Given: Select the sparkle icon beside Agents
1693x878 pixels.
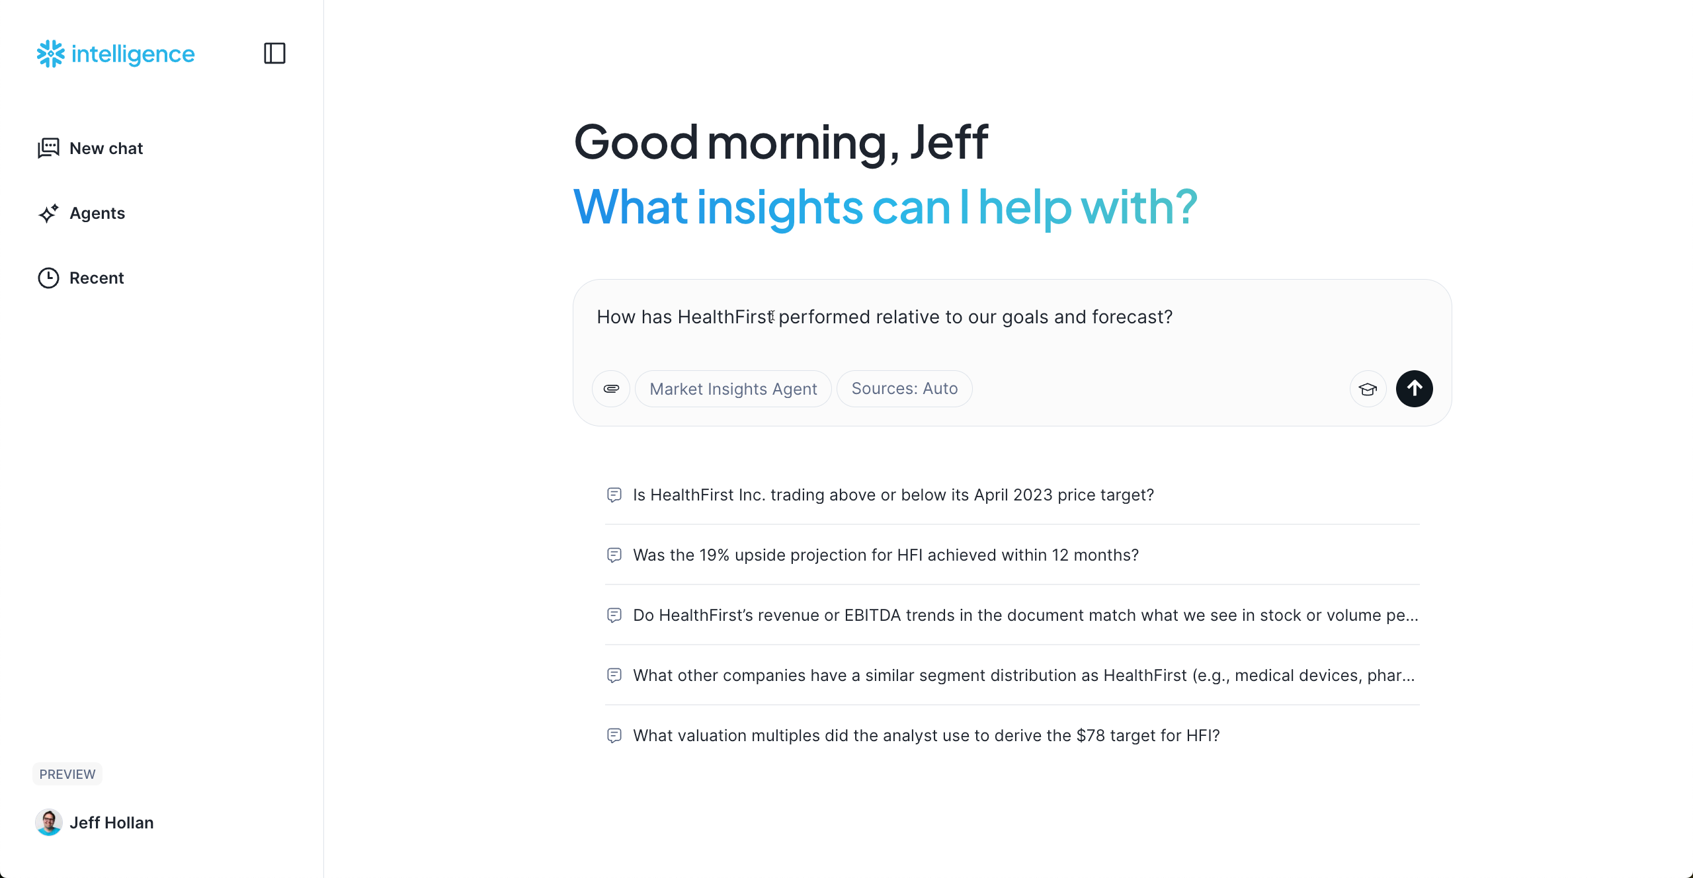Looking at the screenshot, I should pos(48,213).
